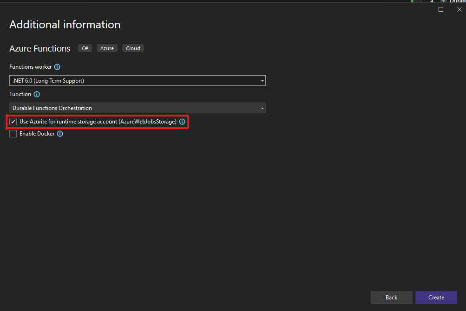Click the C# language tag

[x=85, y=48]
